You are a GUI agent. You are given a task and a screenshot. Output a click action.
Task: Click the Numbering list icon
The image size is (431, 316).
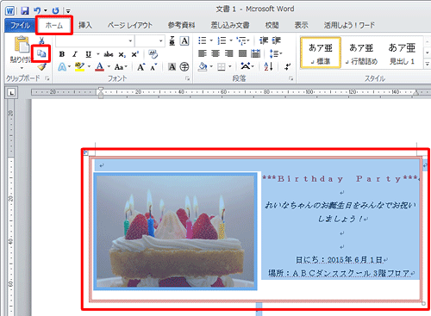(222, 40)
